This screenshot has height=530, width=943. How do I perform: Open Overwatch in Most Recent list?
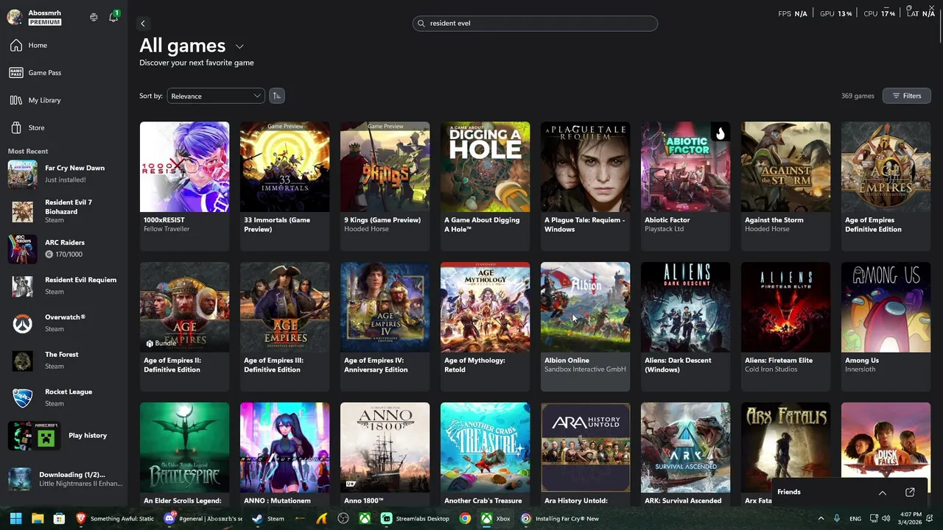tap(65, 323)
